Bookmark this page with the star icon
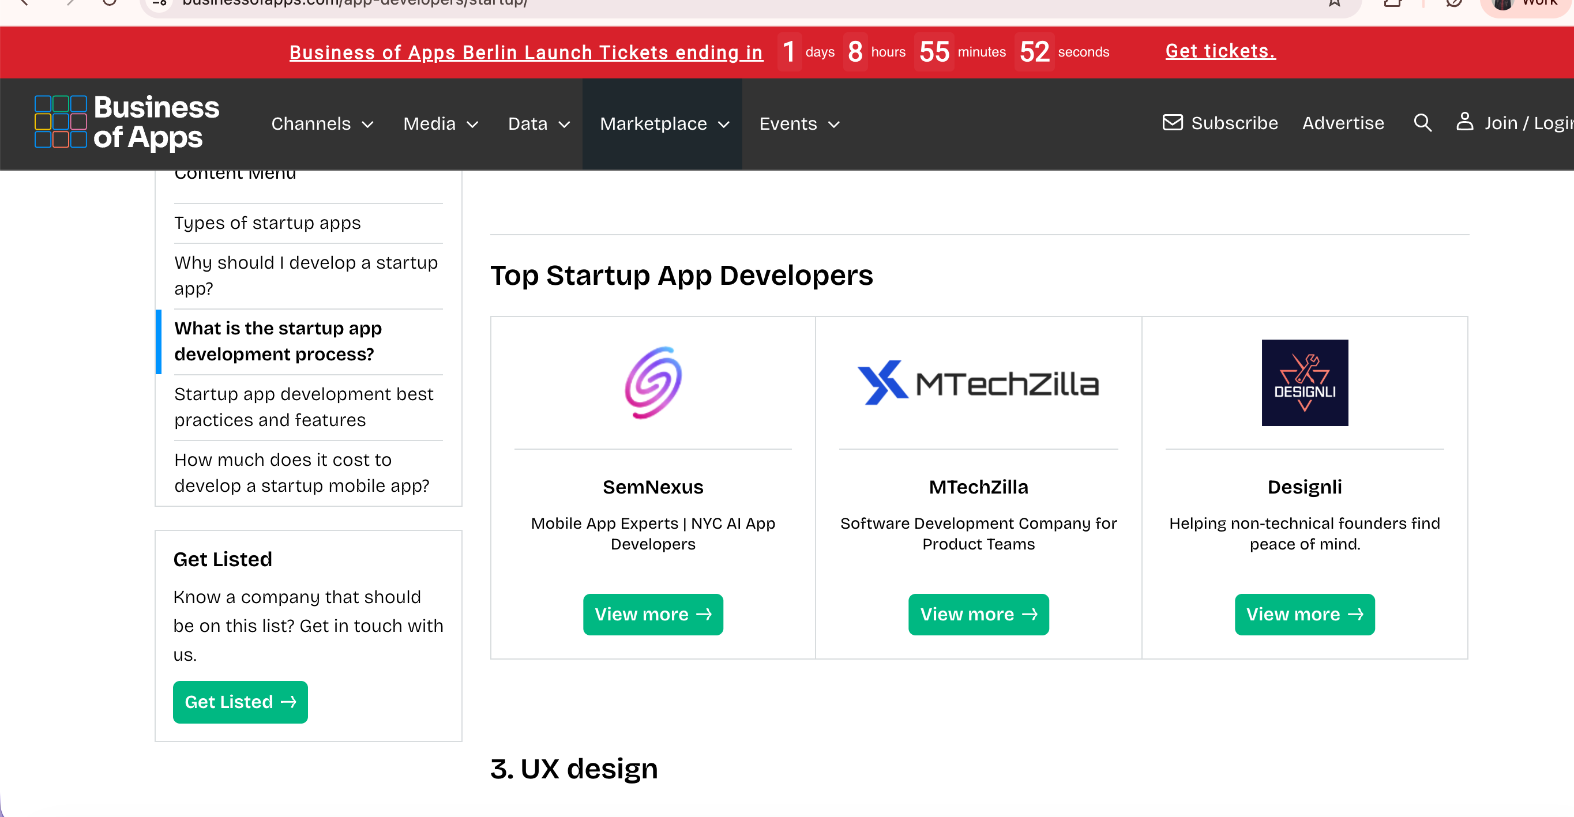The height and width of the screenshot is (817, 1574). click(1335, 2)
